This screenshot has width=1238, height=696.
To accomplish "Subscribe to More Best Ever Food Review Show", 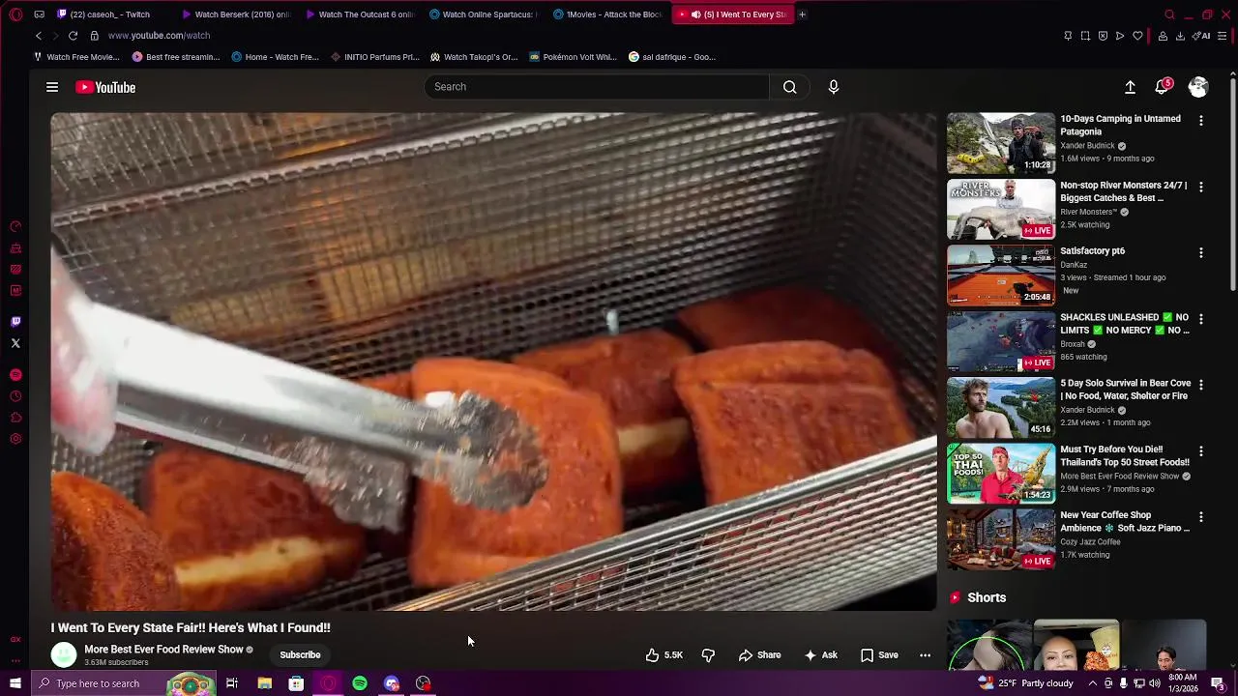I will tap(300, 654).
